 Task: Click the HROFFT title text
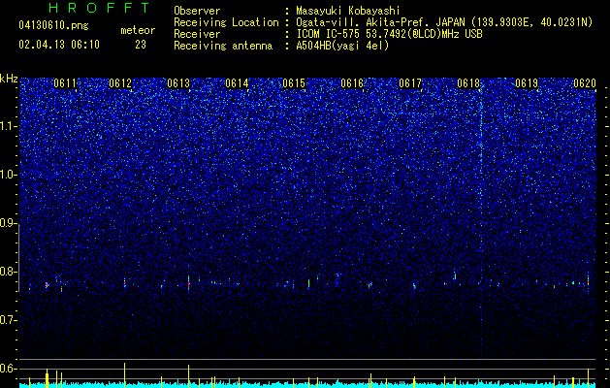coord(100,8)
